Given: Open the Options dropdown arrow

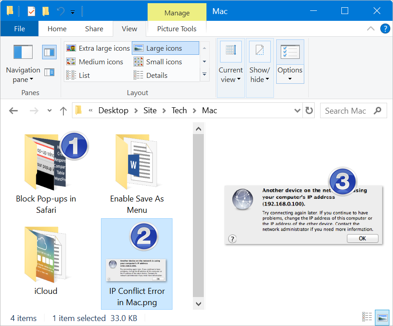Looking at the screenshot, I should pos(290,79).
